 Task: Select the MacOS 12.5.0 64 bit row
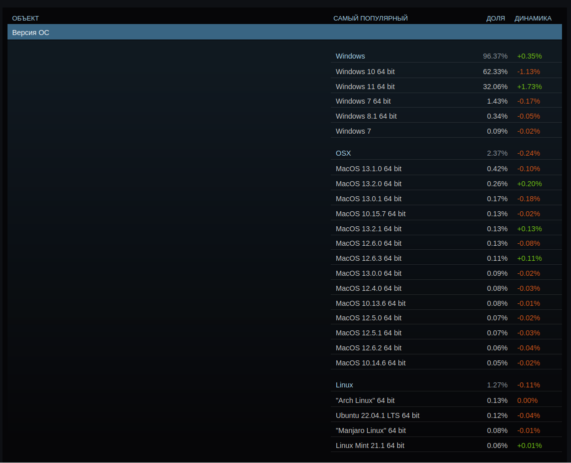pos(446,318)
